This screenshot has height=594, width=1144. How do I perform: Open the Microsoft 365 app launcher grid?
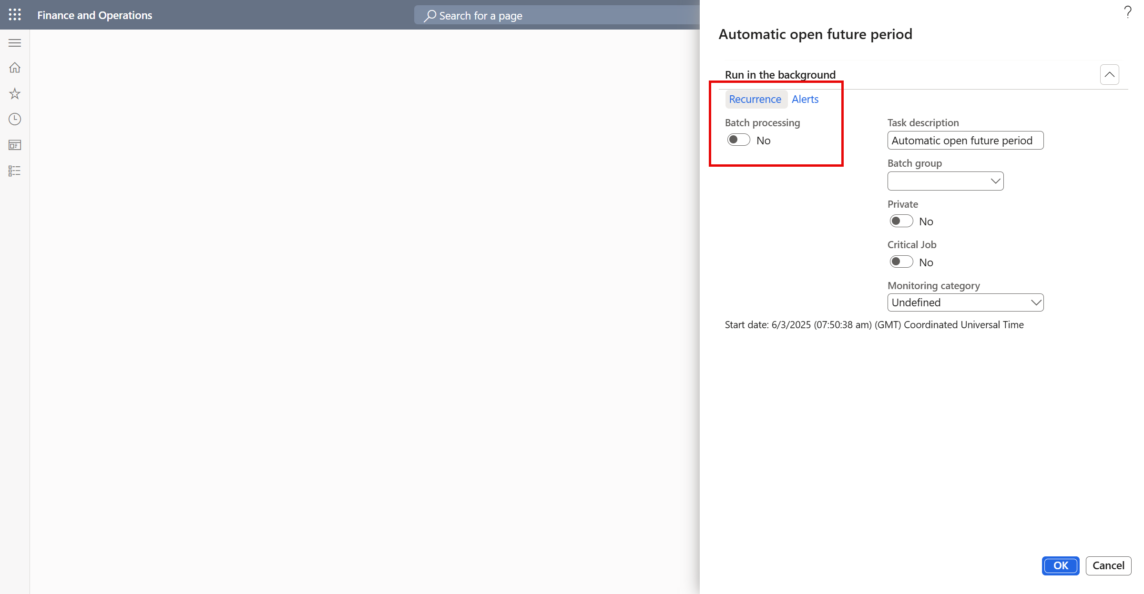(x=14, y=15)
